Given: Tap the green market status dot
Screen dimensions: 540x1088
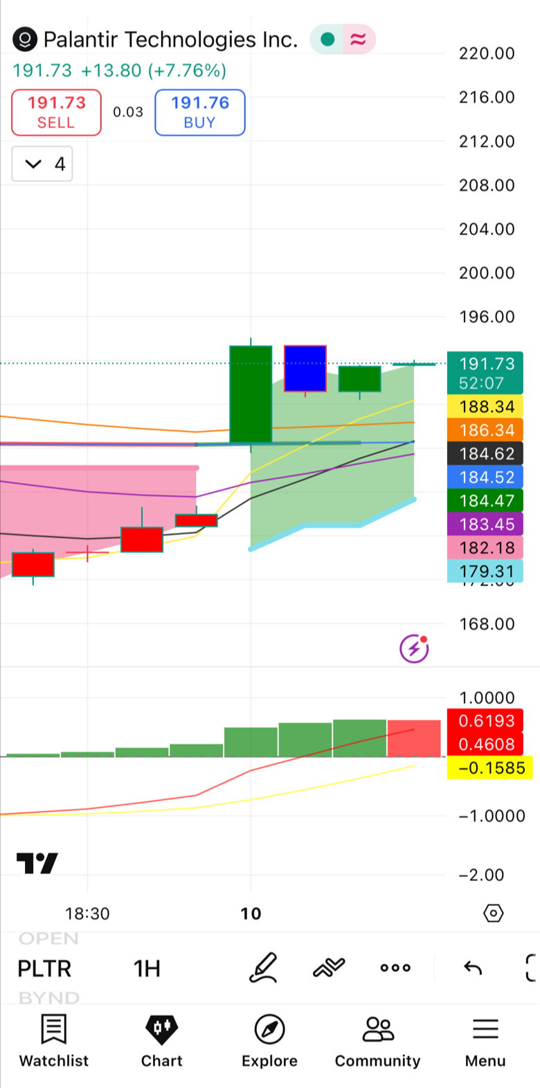Looking at the screenshot, I should pos(328,39).
